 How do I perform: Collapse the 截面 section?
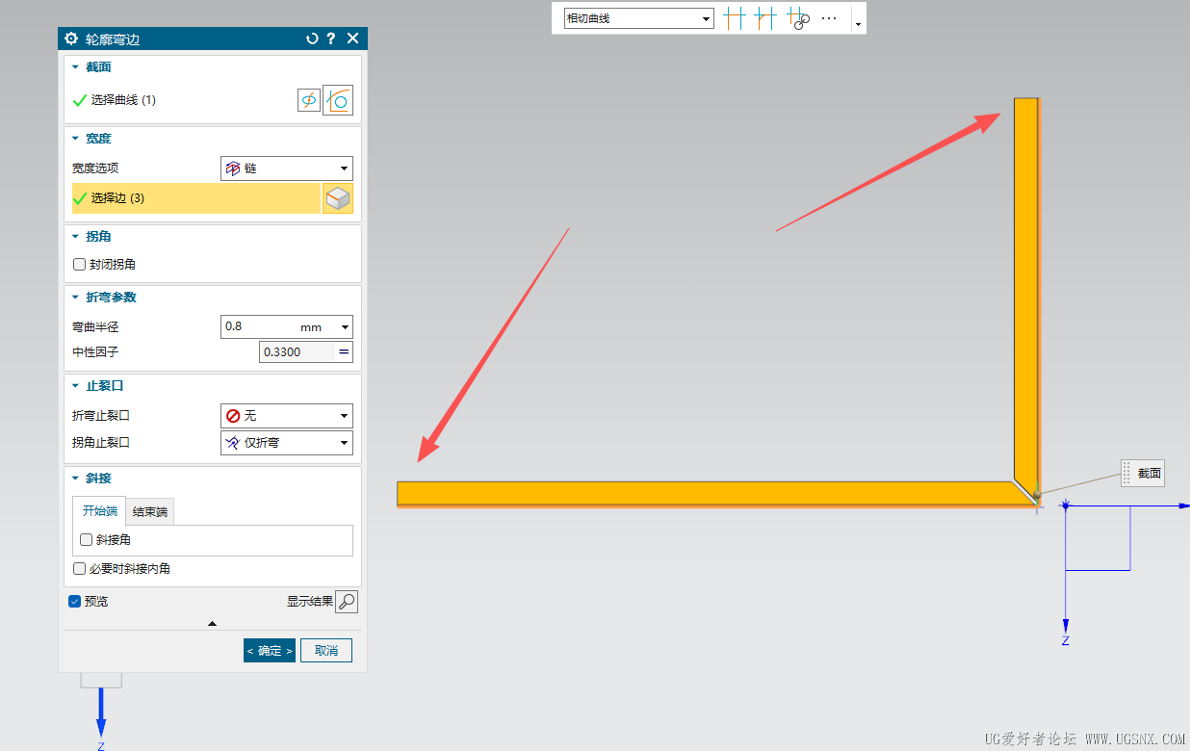coord(75,67)
